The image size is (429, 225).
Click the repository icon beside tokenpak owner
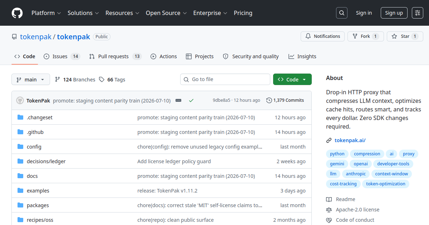(14, 37)
